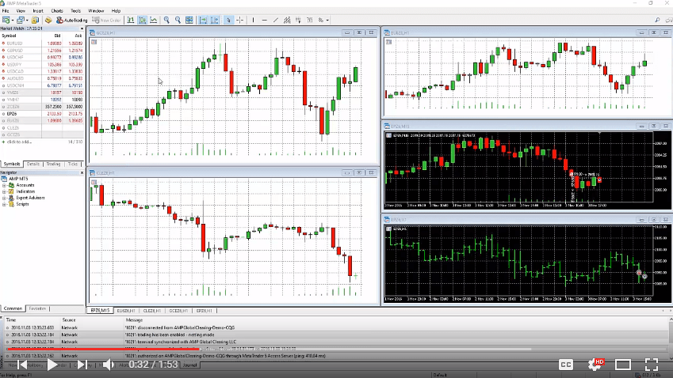Open the File menu
Viewport: 673px width, 378px height.
6,11
